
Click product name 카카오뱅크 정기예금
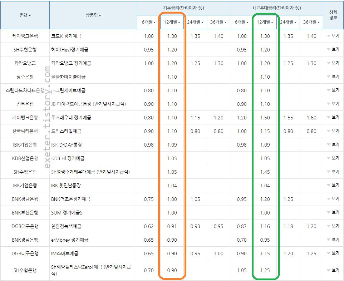coord(71,63)
